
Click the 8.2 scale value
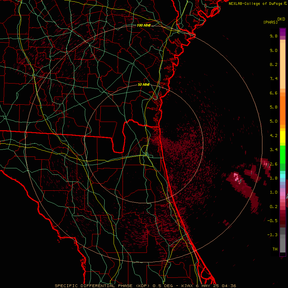point(274,64)
